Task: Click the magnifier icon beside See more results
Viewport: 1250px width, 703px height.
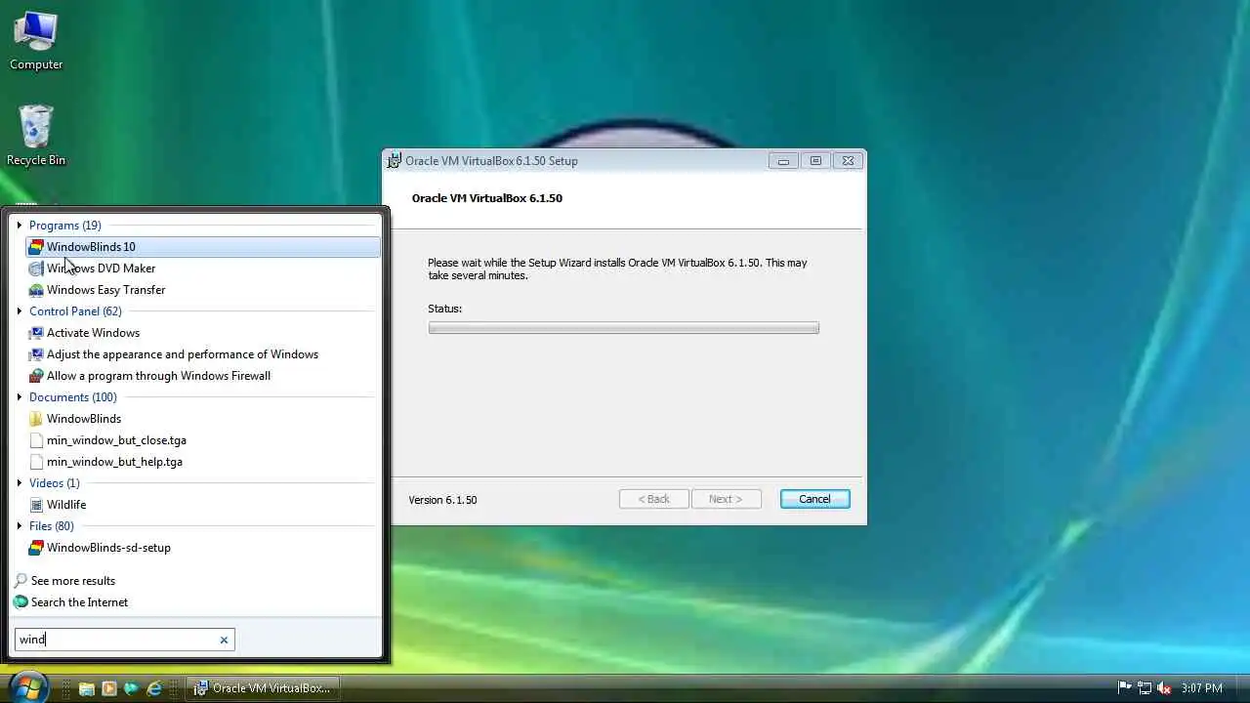Action: [x=21, y=581]
